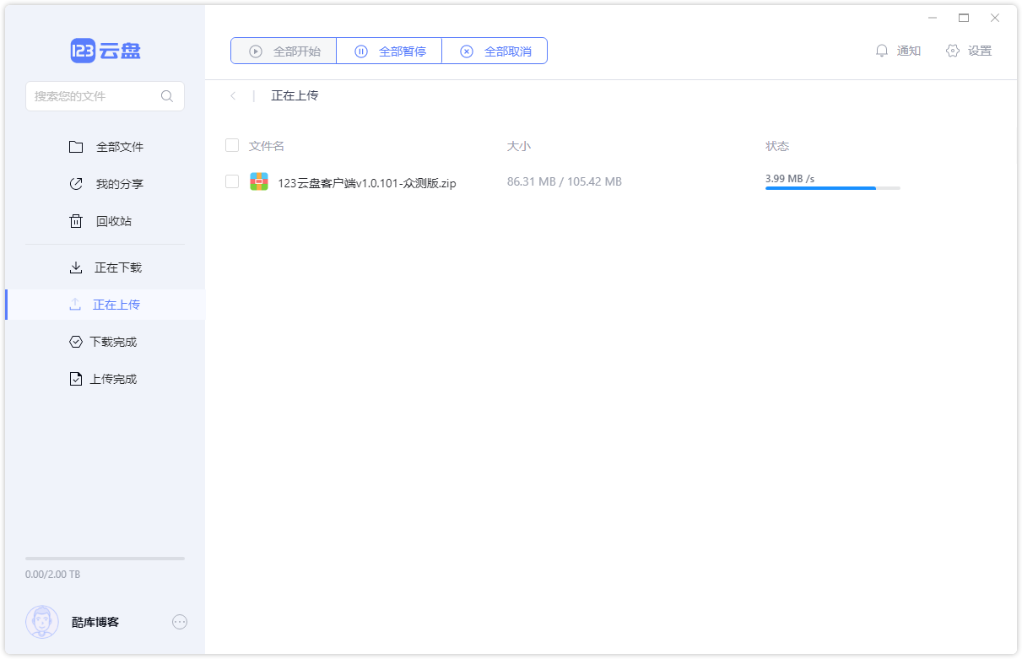Expand options next to 酷库博客 account
This screenshot has width=1022, height=659.
(x=180, y=622)
